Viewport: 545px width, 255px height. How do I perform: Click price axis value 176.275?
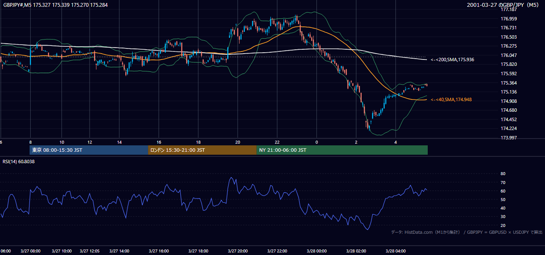click(508, 46)
